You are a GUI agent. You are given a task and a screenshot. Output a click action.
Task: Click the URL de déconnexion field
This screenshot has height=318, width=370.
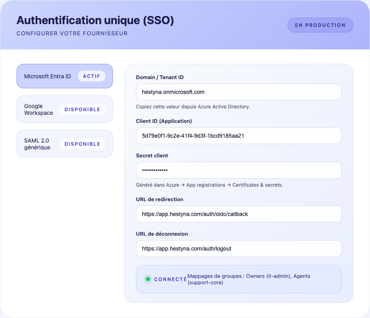click(x=238, y=249)
